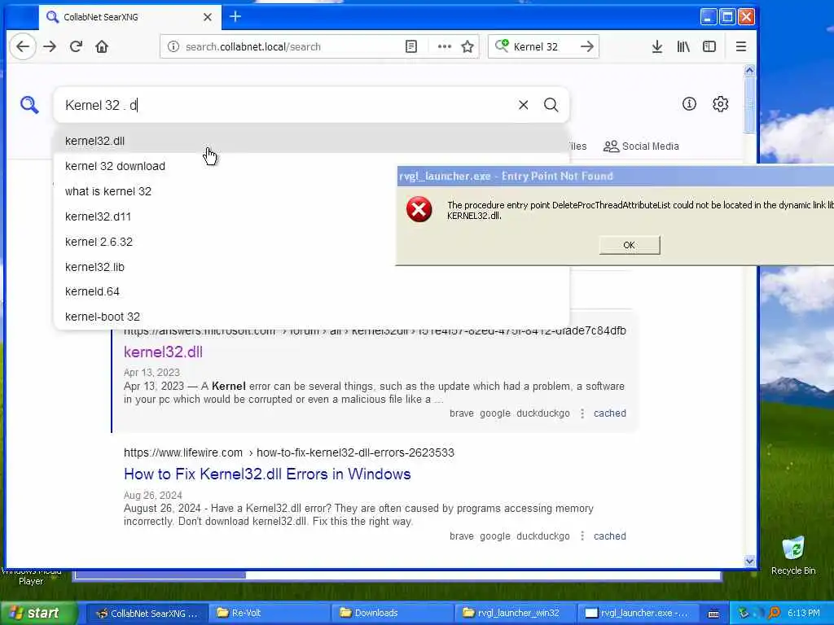Bookmark this page with the star icon
Screen dimensions: 834x625
(467, 46)
